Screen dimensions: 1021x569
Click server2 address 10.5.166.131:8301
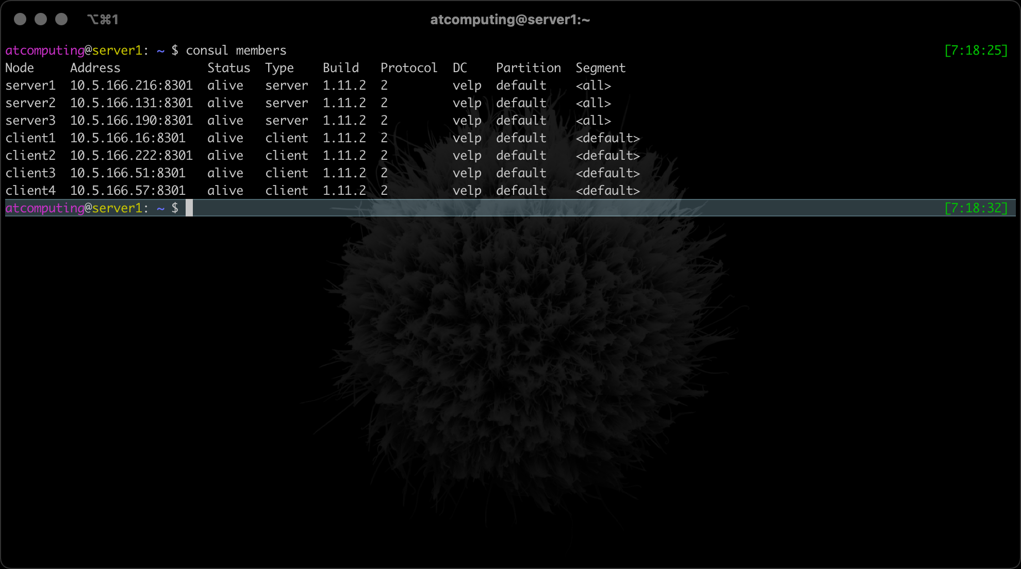[131, 103]
